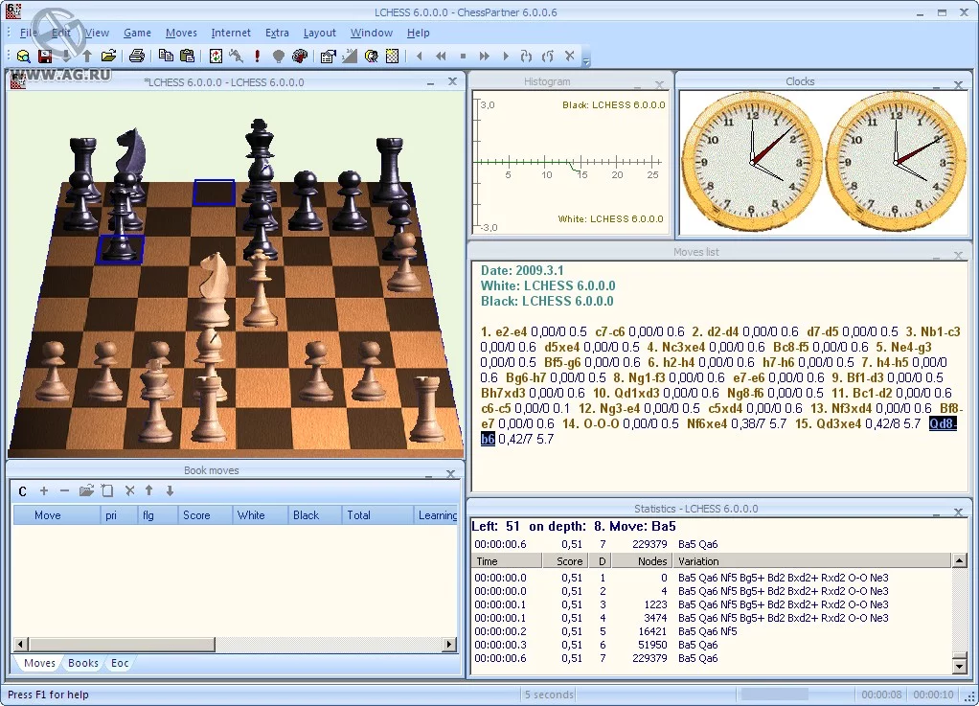Viewport: 979px width, 706px height.
Task: Select move 14. O-O-O in Moves list
Action: (591, 423)
